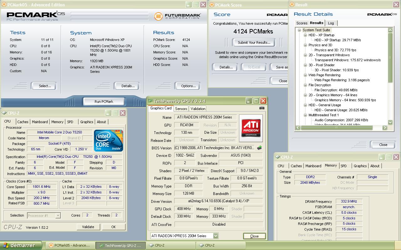The width and height of the screenshot is (401, 250).
Task: Click DRAM Frequency value 332.9 MHz
Action: (x=349, y=202)
